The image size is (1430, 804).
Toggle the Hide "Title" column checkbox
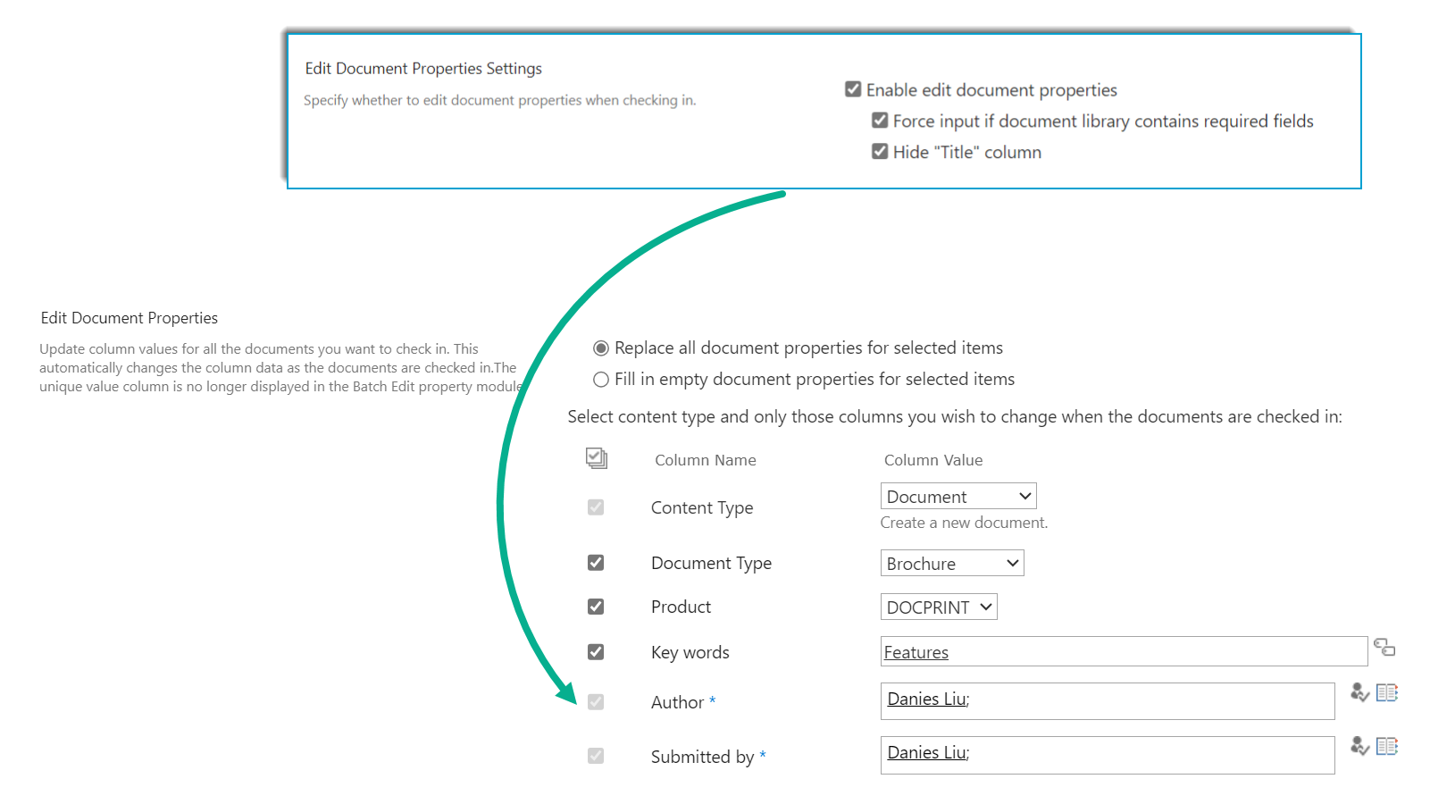(880, 152)
